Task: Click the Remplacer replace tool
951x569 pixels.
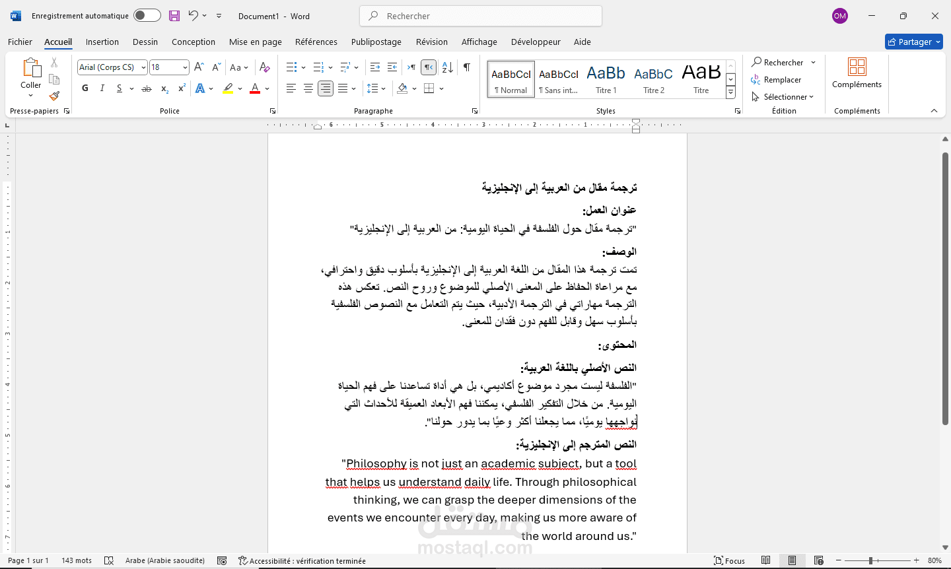Action: (776, 80)
